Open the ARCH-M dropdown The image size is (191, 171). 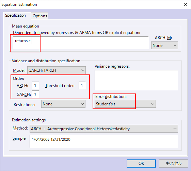tap(164, 46)
